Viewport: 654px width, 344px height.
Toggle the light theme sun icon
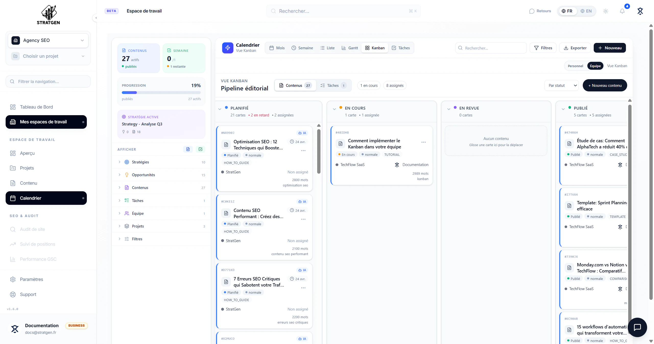pyautogui.click(x=605, y=11)
